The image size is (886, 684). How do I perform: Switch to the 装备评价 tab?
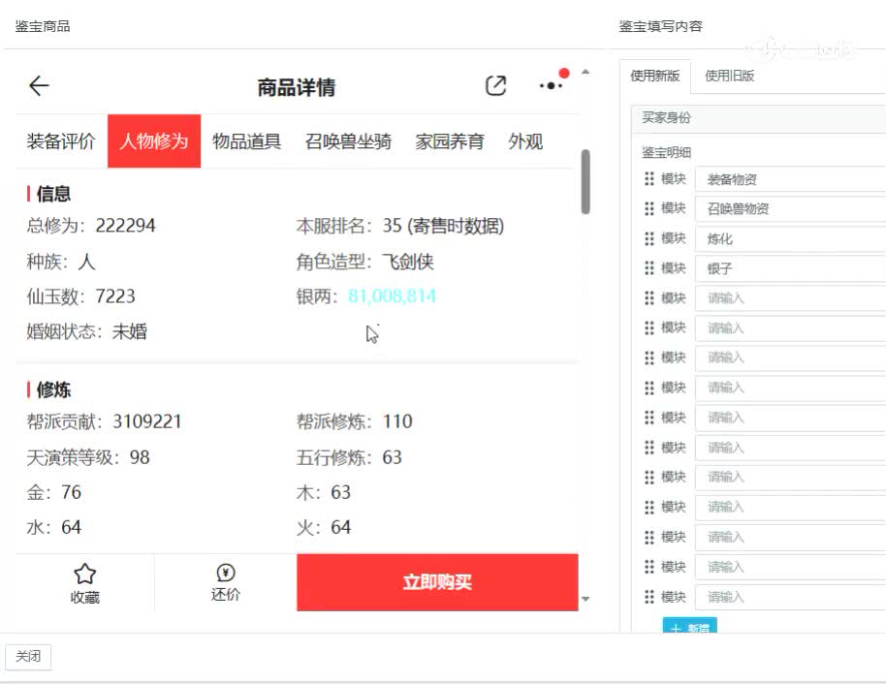pos(63,141)
